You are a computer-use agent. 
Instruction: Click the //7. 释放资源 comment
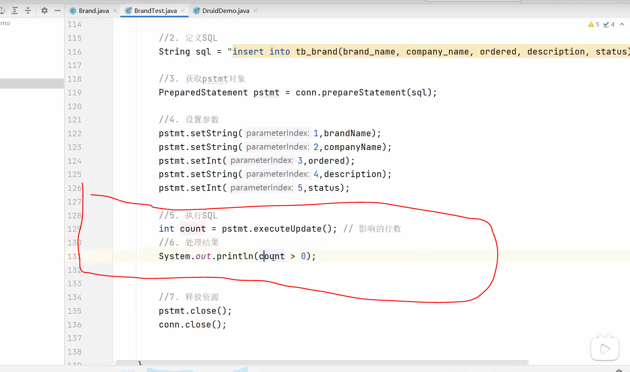pyautogui.click(x=189, y=297)
